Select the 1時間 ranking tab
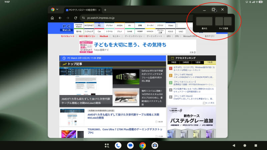Image resolution: width=267 pixels, height=150 pixels. [174, 62]
